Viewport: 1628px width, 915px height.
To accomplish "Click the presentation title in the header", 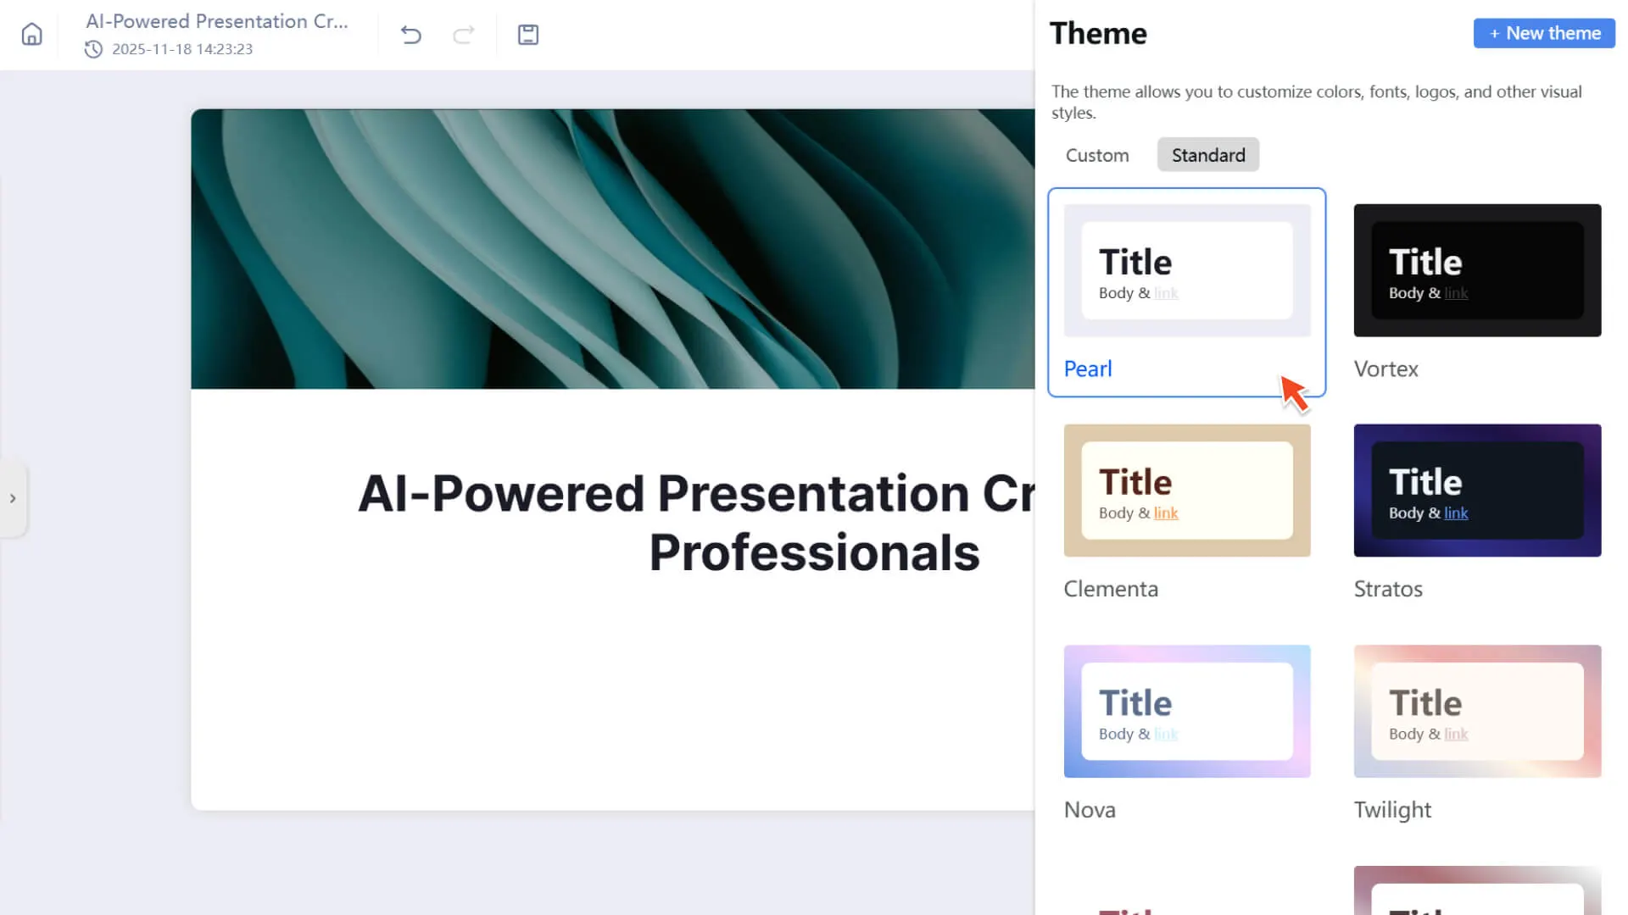I will click(217, 21).
